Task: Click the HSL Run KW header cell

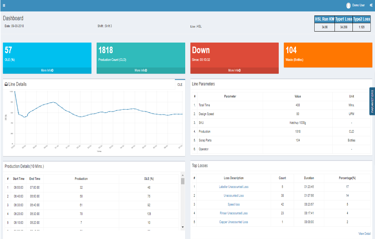Action: point(324,19)
